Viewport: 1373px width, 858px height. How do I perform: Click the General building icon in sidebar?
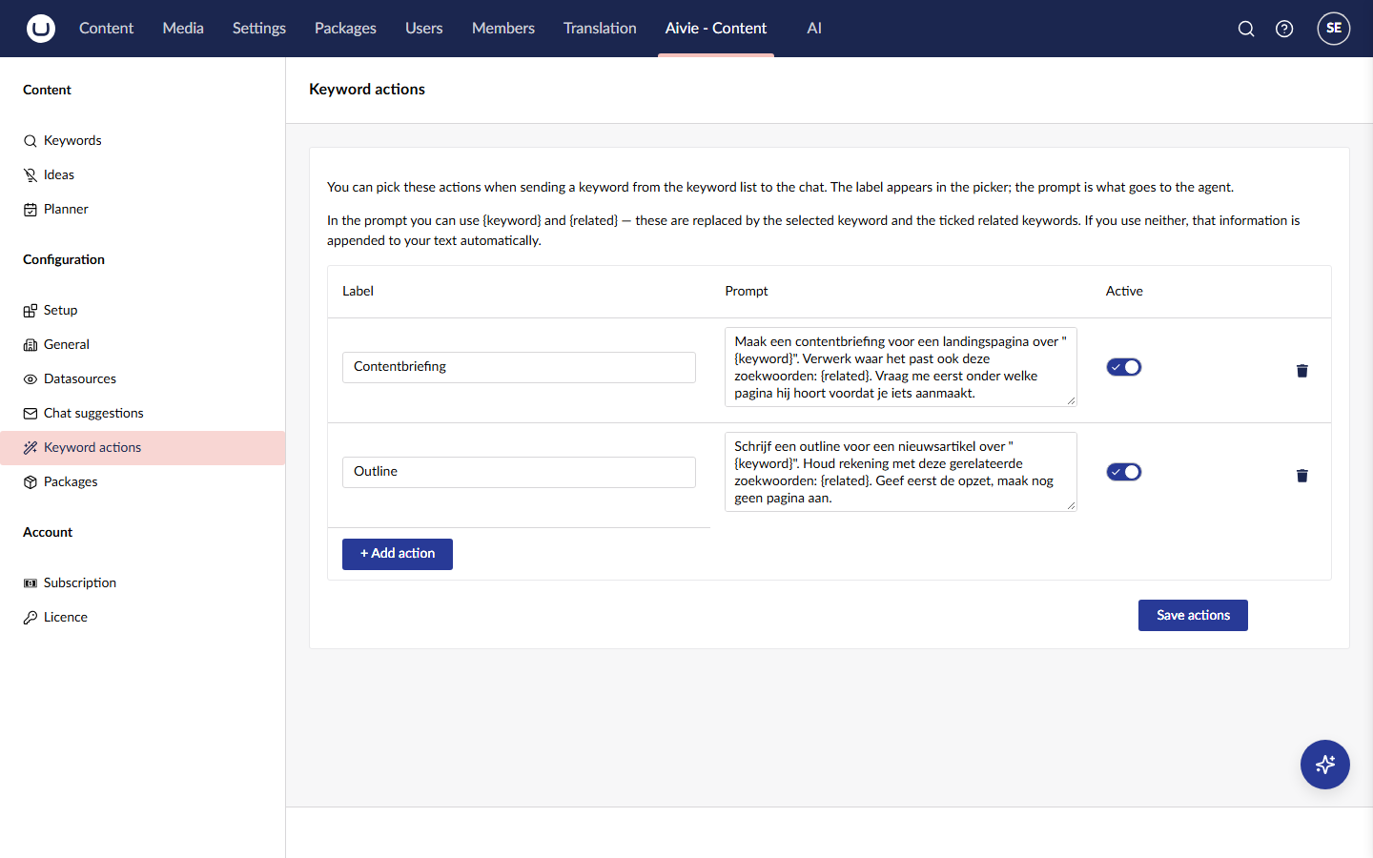[31, 345]
